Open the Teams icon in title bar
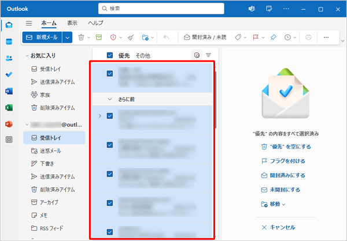This screenshot has height=241, width=347. [252, 9]
